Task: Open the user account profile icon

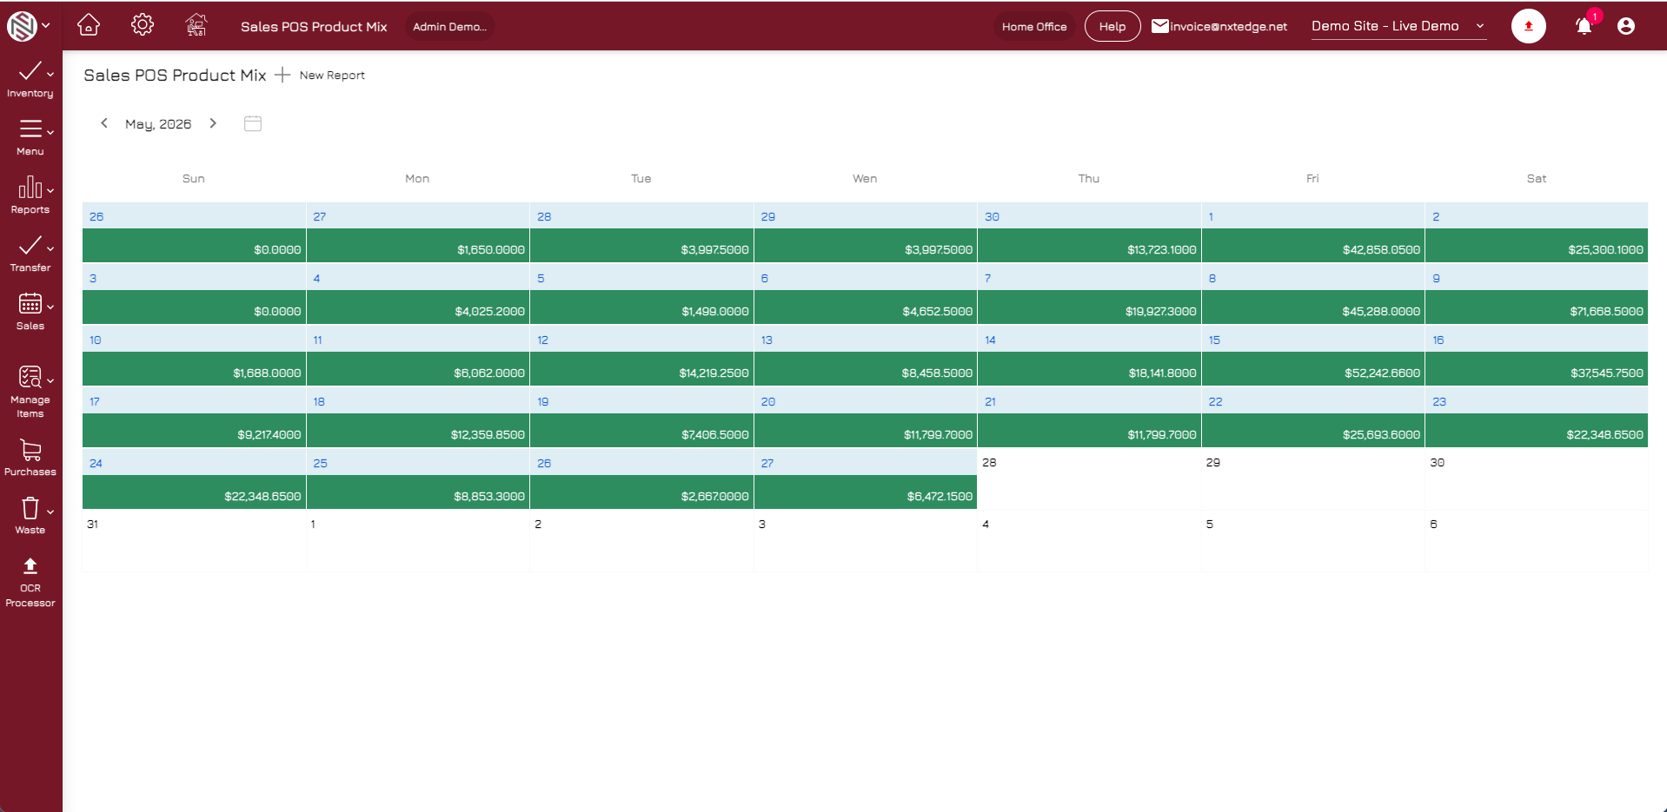Action: point(1626,26)
